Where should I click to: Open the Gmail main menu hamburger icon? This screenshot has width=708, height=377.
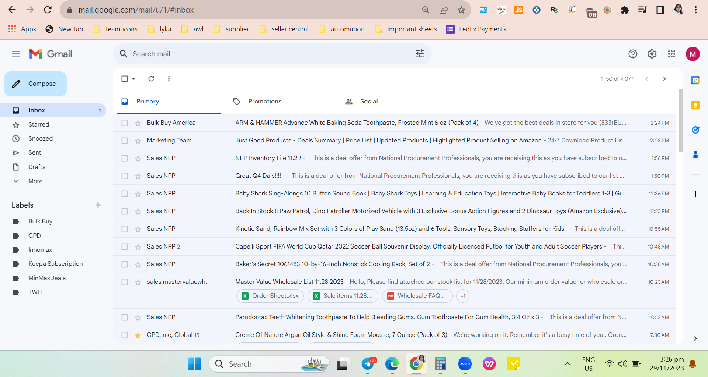tap(16, 54)
